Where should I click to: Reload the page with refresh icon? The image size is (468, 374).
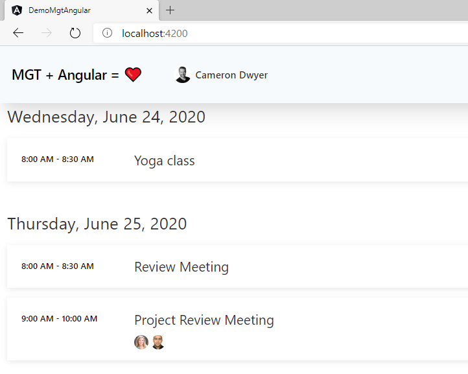pos(75,33)
